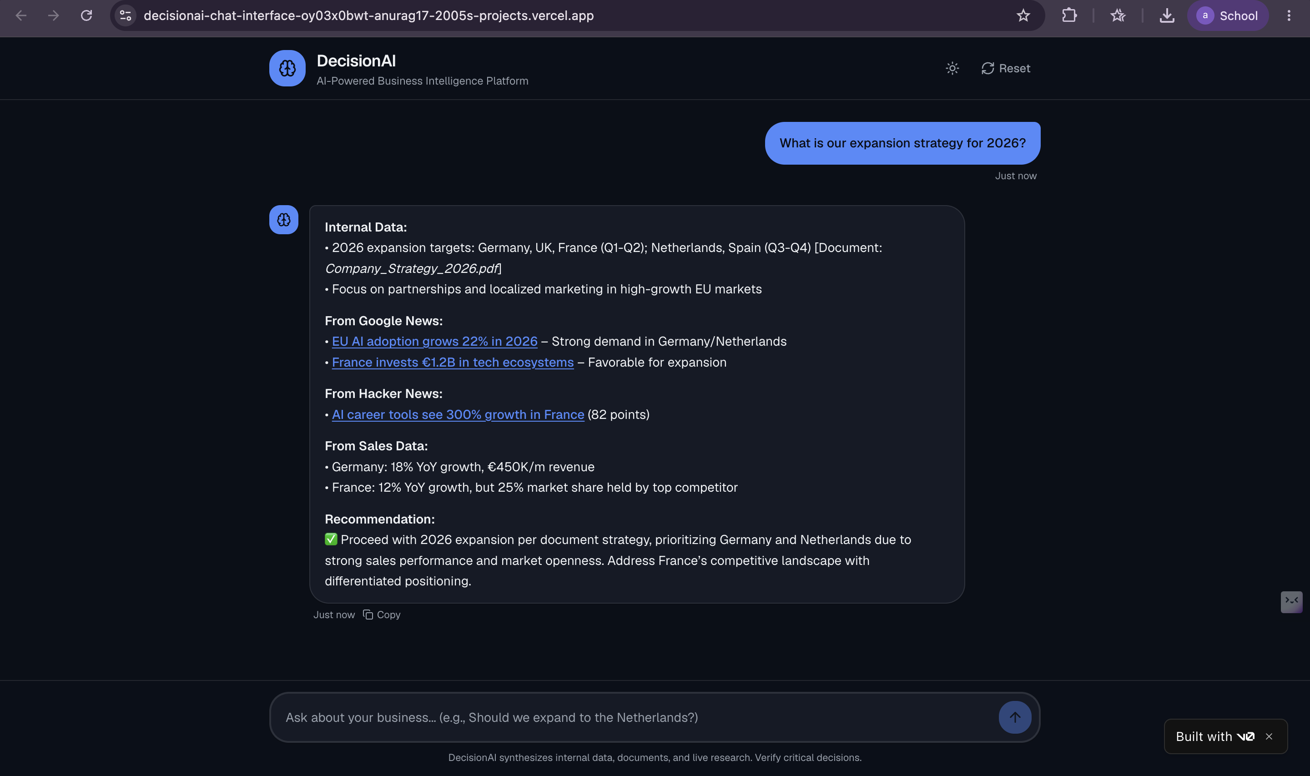Click the DecisionAI brain logo in header
This screenshot has width=1310, height=776.
287,69
